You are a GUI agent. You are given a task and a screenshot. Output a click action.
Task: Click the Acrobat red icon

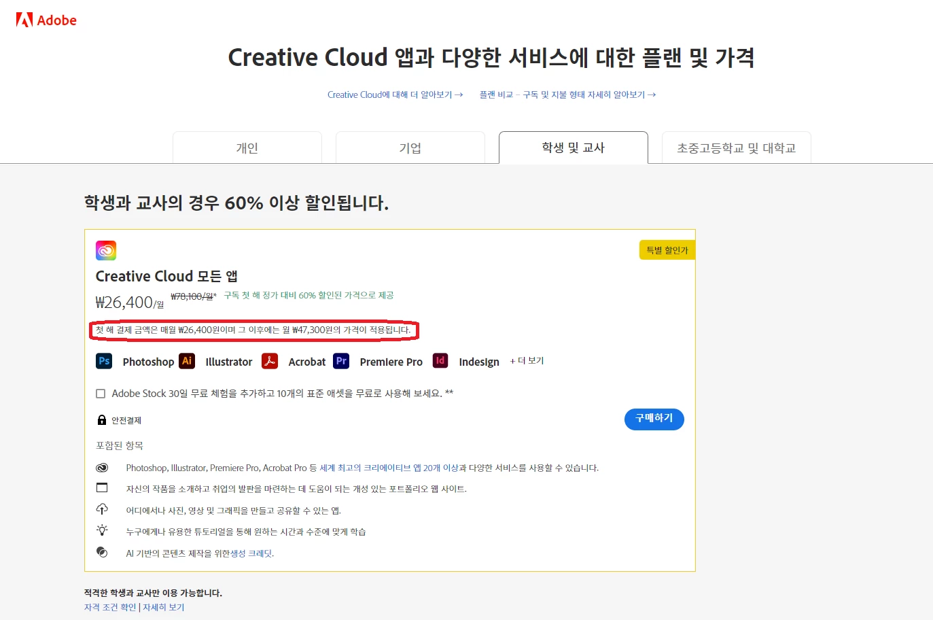(x=270, y=361)
